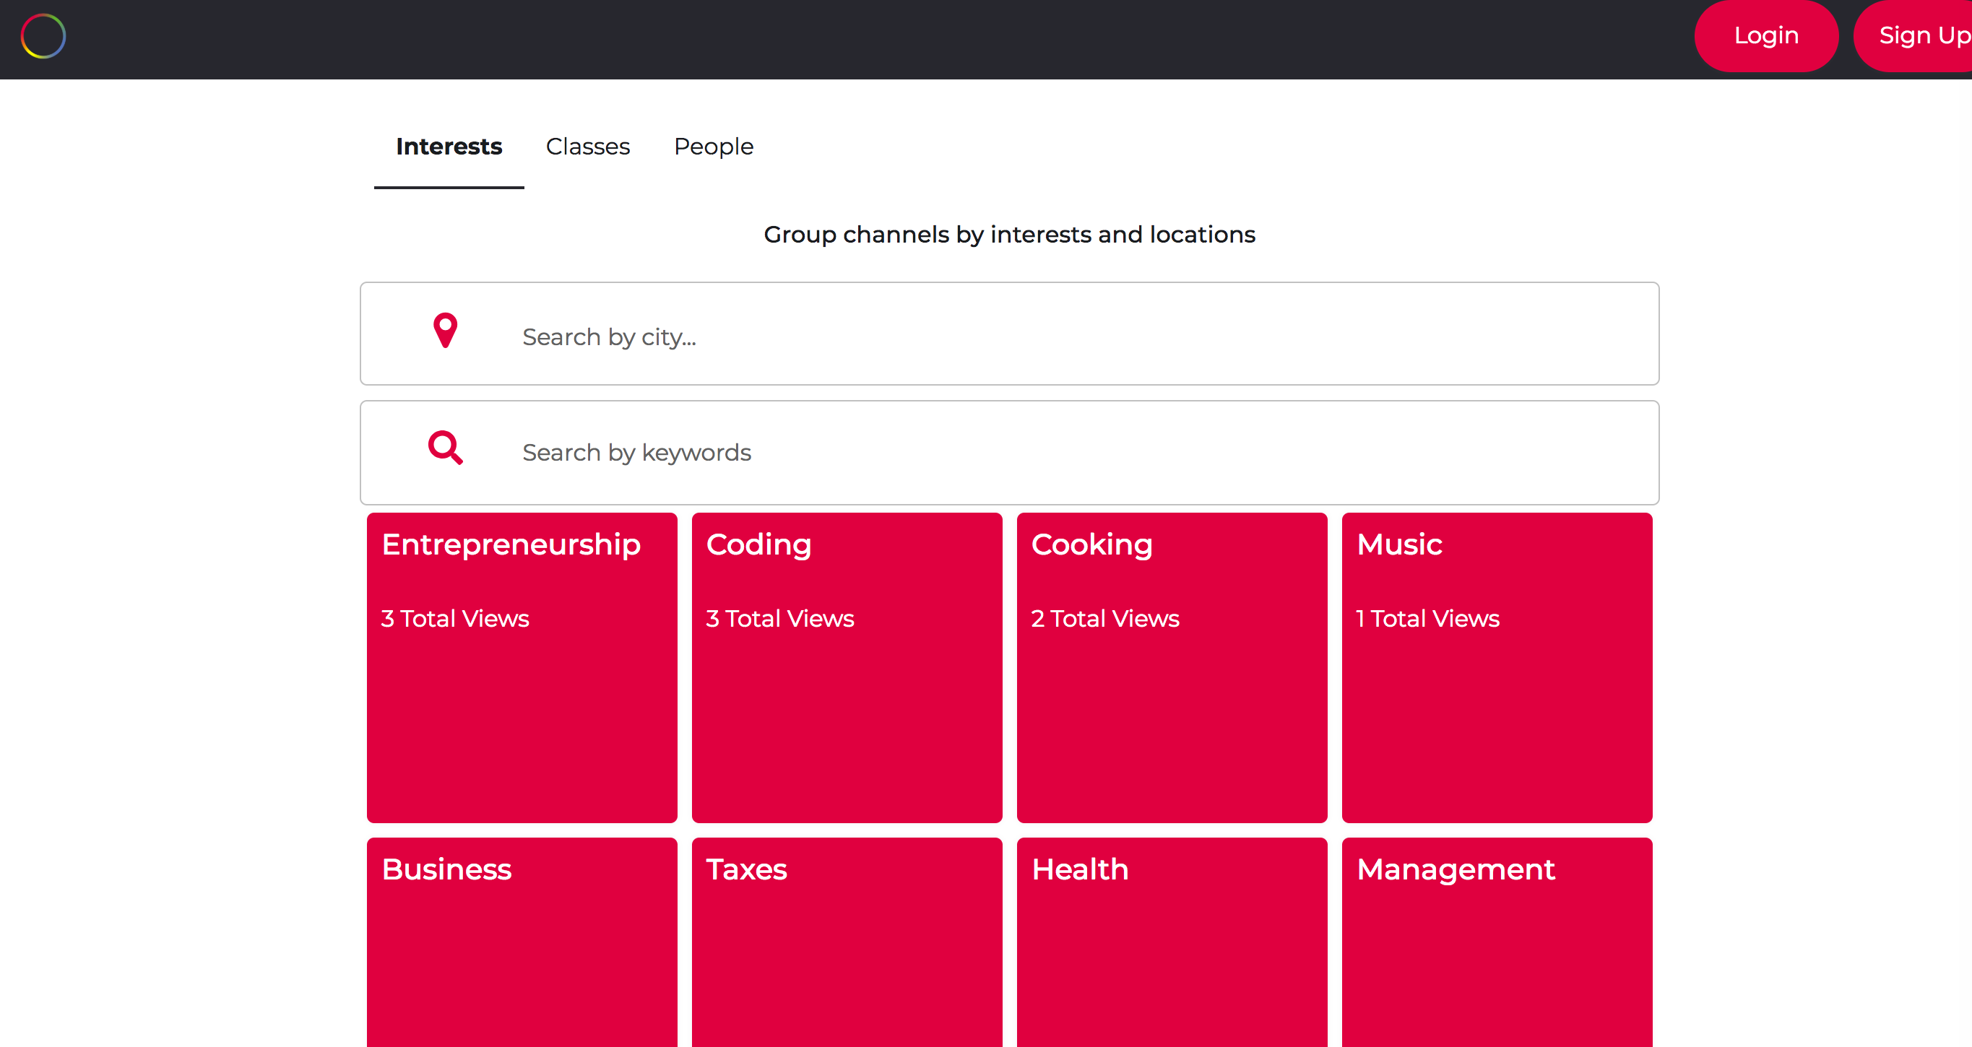The image size is (1972, 1047).
Task: Open the Management interest tile
Action: click(x=1497, y=942)
